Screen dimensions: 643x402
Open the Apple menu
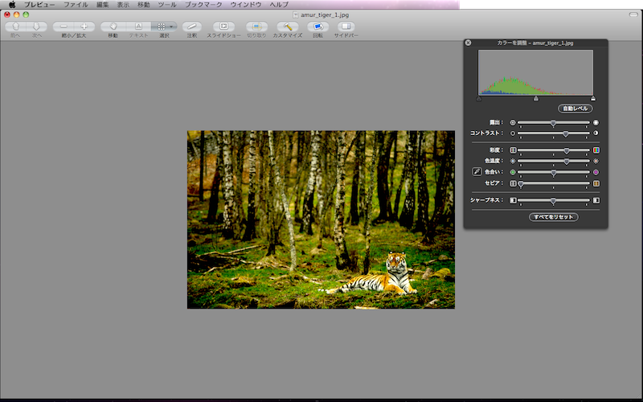tap(12, 5)
